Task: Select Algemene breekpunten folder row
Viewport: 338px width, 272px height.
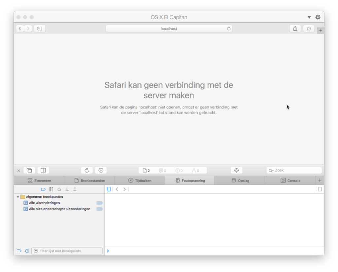Action: pyautogui.click(x=59, y=197)
